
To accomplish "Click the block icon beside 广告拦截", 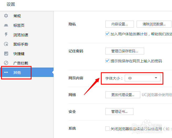I will 6,63.
